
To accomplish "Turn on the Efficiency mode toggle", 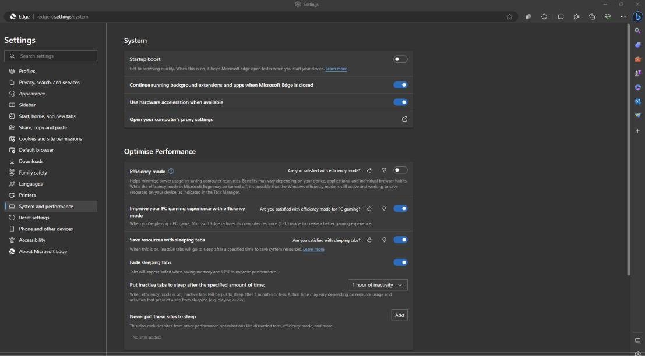I will 400,170.
